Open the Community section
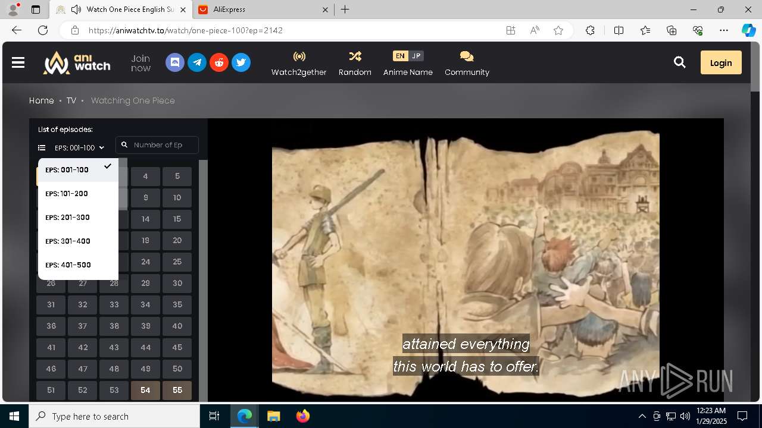Screen dimensions: 762x428 pos(467,63)
